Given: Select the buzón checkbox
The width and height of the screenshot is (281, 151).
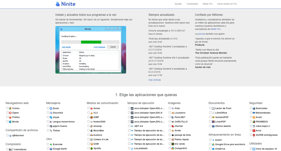Looking at the screenshot, I should click(210, 140).
